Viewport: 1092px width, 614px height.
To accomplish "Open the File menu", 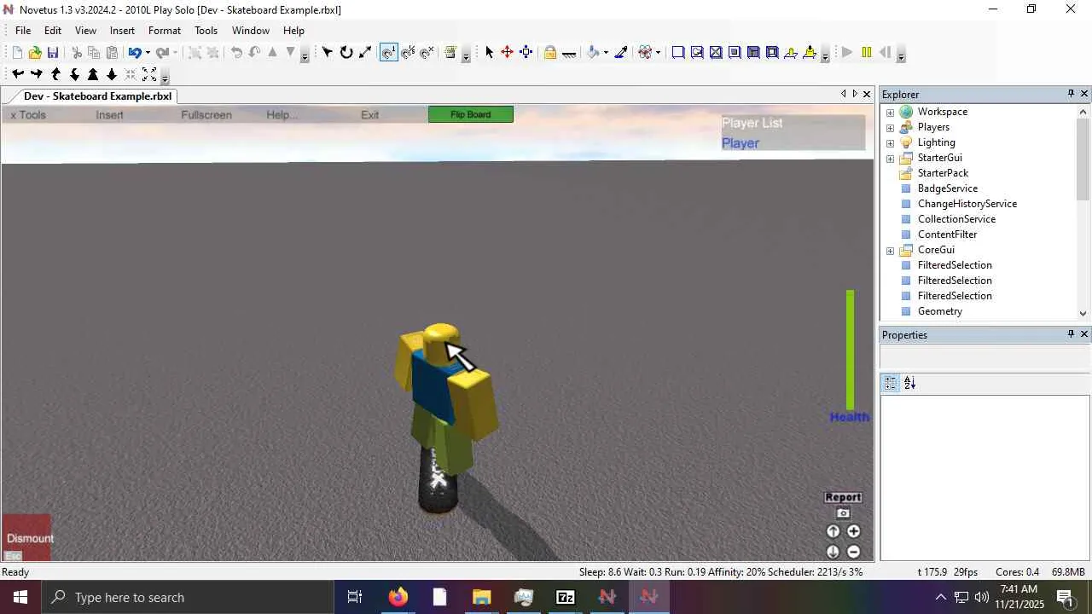I will pos(23,31).
